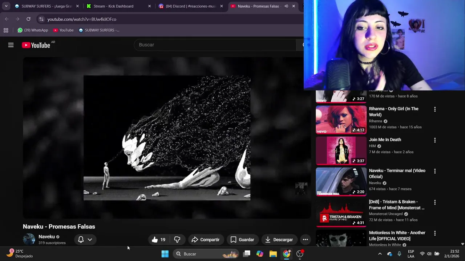The image size is (465, 261).
Task: Switch to the Discord reacciones tab
Action: (x=191, y=6)
